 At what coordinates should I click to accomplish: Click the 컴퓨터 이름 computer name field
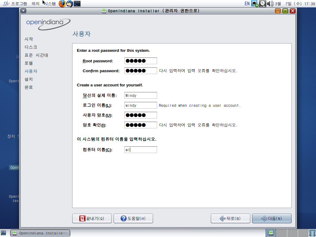(140, 150)
